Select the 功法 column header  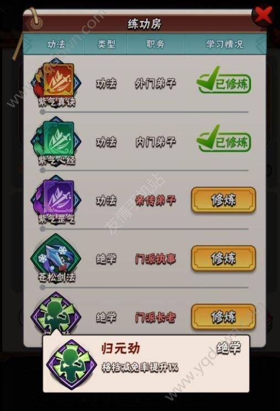point(56,44)
